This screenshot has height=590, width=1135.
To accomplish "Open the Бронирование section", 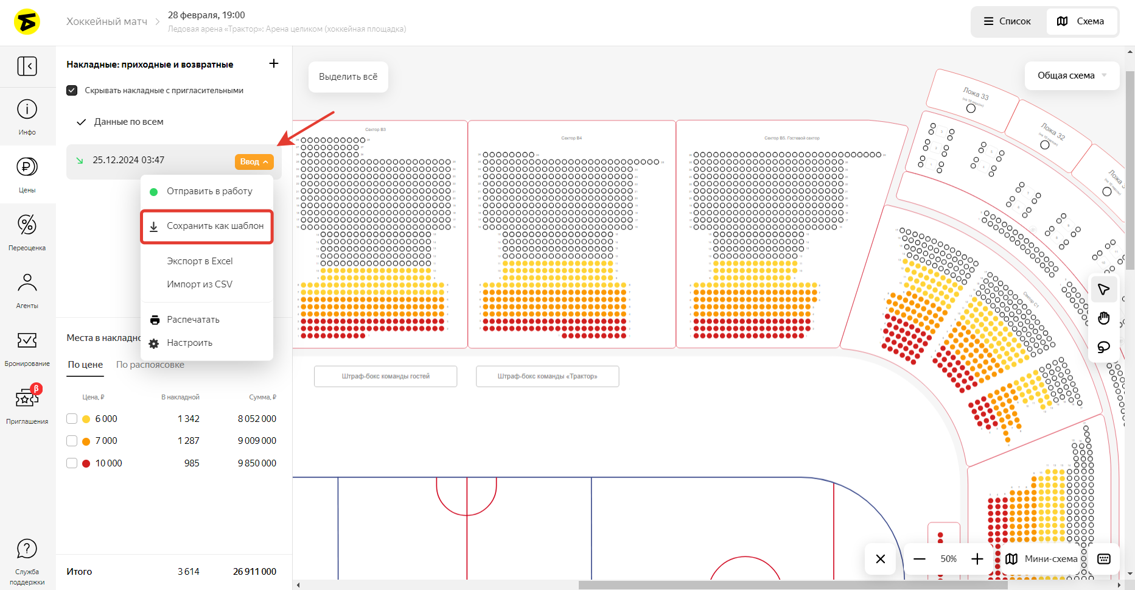I will coord(27,348).
